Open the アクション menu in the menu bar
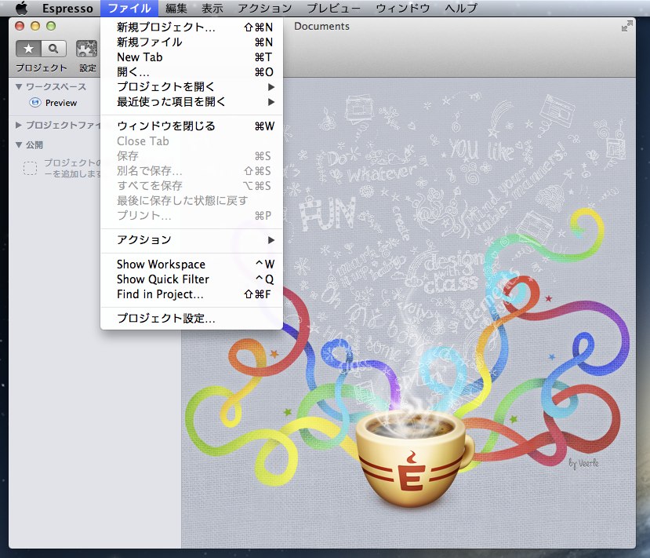Image resolution: width=650 pixels, height=558 pixels. [264, 9]
